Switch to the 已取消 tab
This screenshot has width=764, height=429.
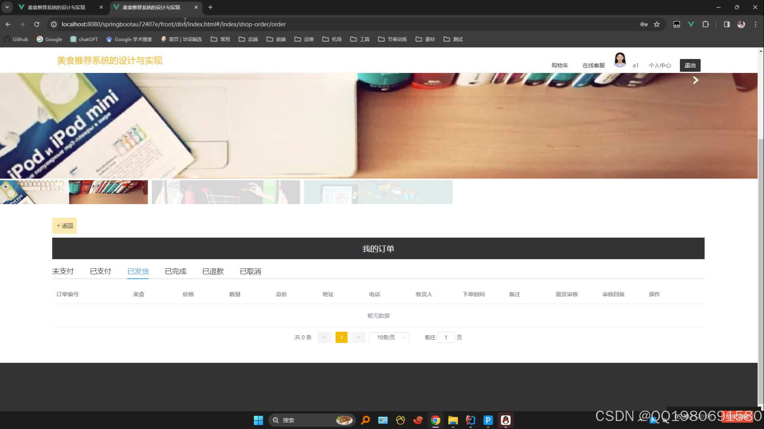click(250, 272)
